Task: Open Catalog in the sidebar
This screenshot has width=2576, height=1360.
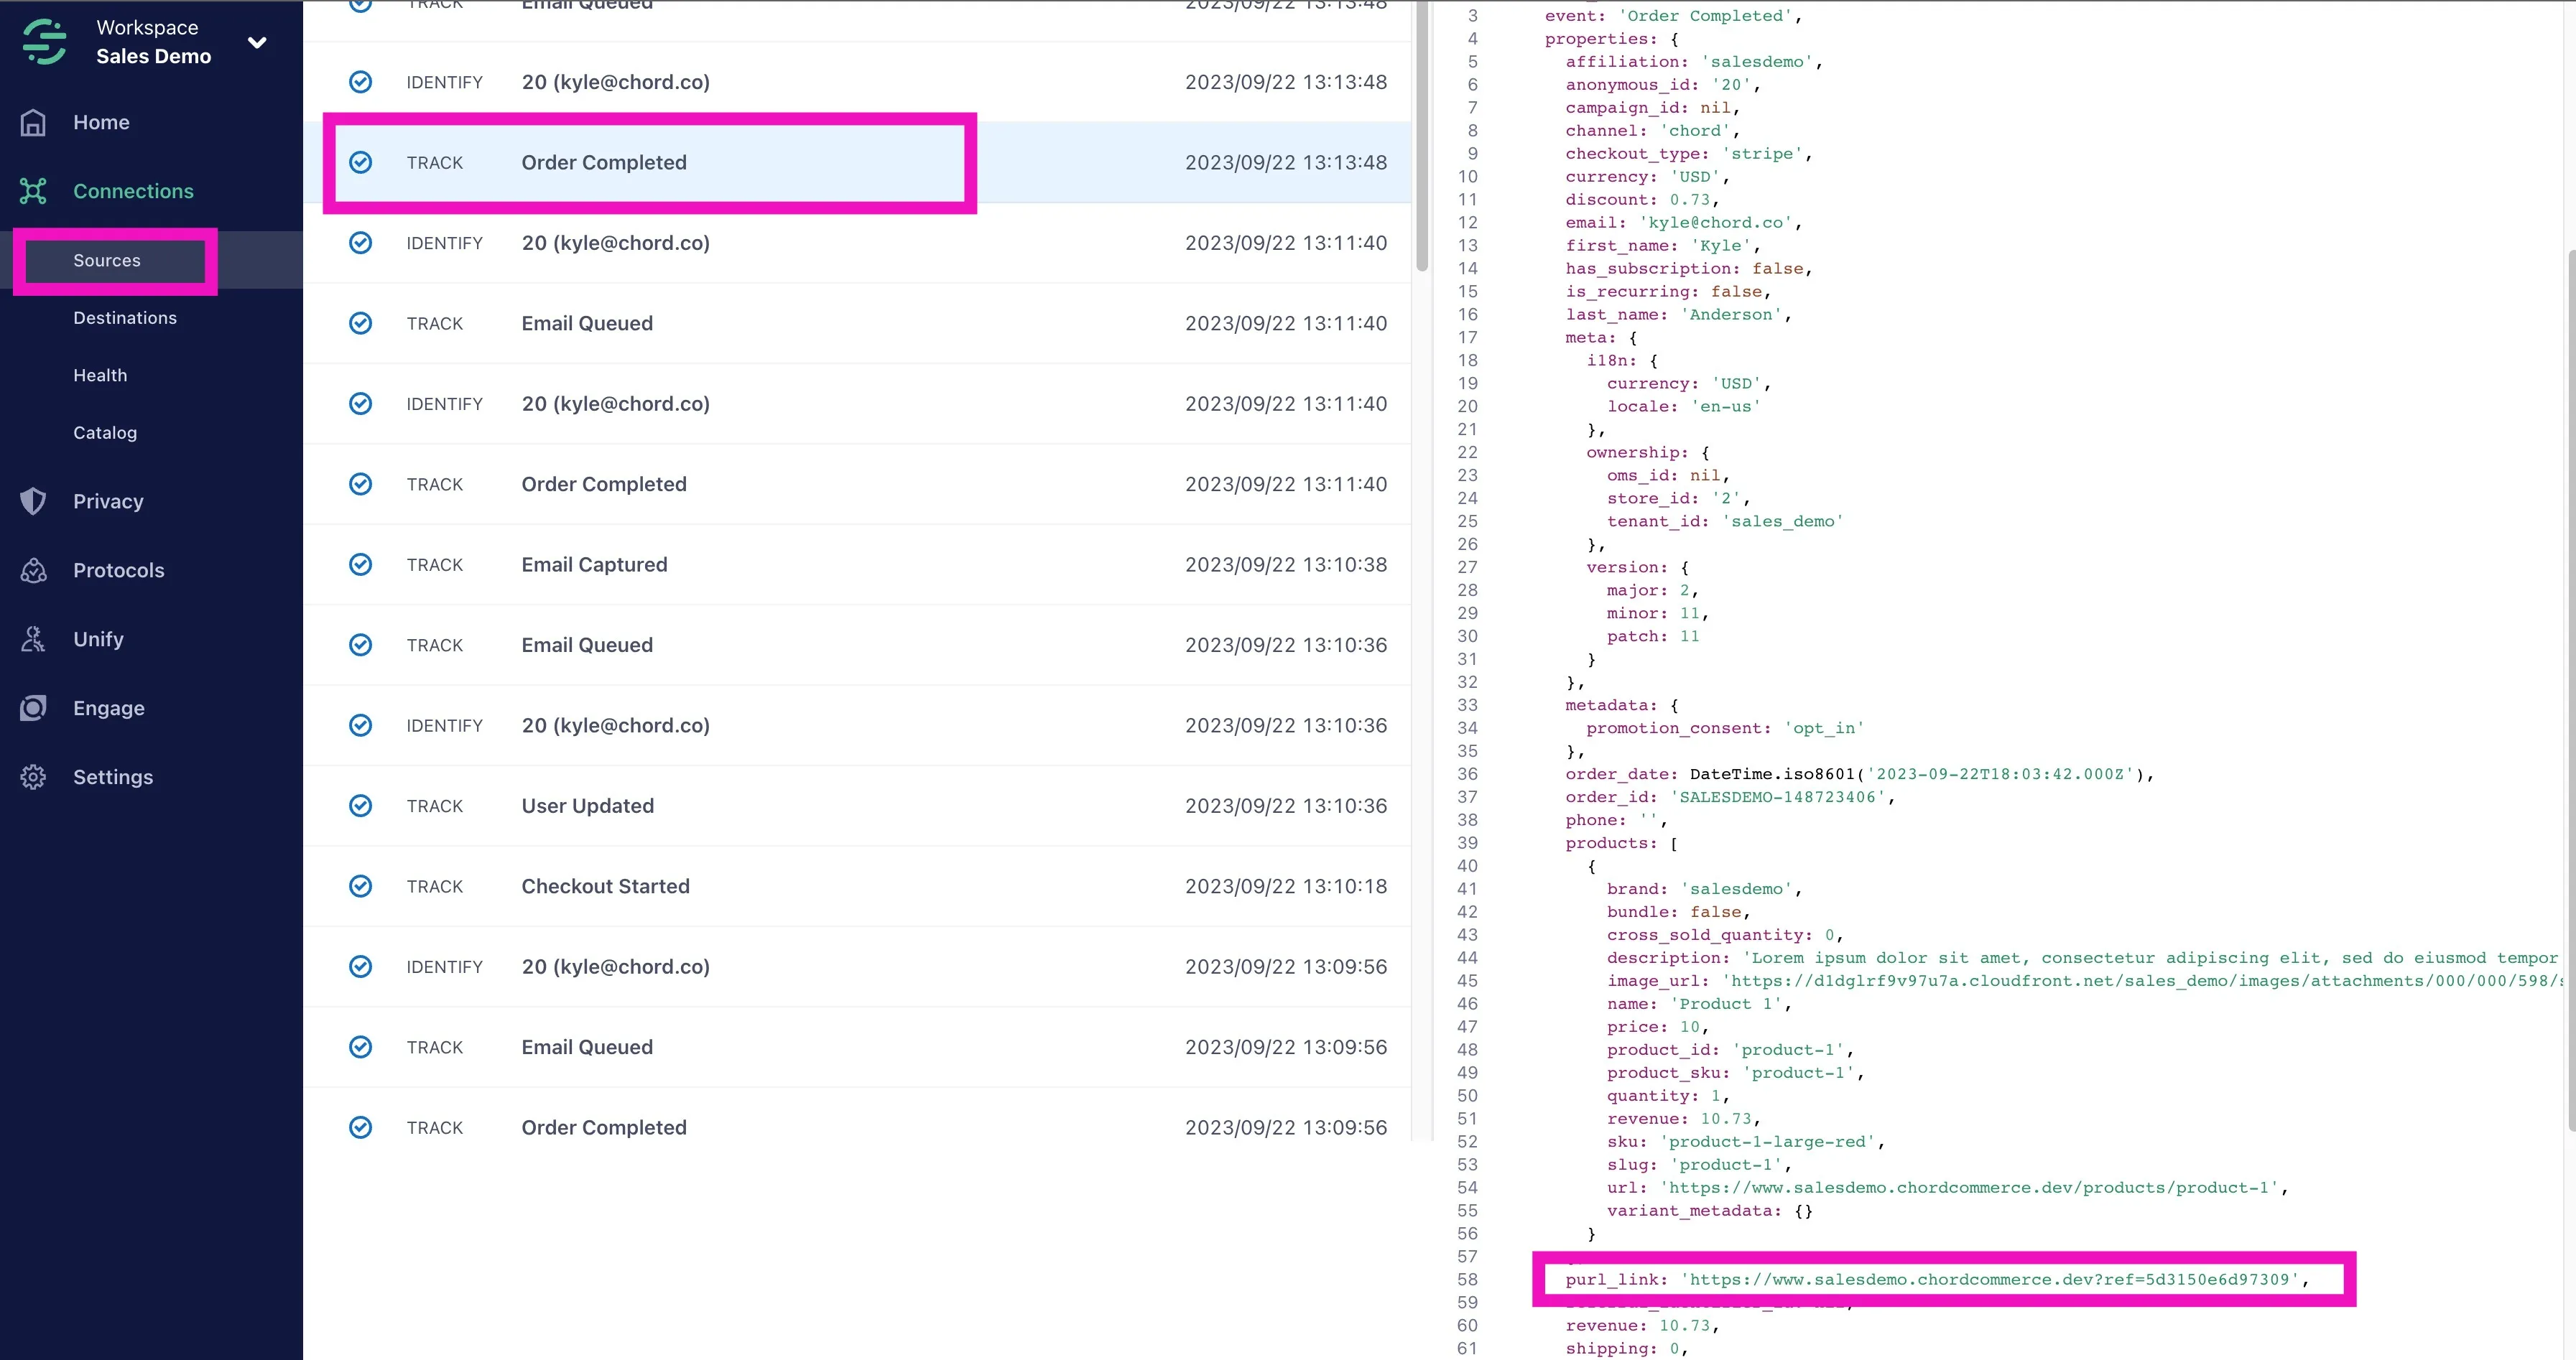Action: click(105, 433)
